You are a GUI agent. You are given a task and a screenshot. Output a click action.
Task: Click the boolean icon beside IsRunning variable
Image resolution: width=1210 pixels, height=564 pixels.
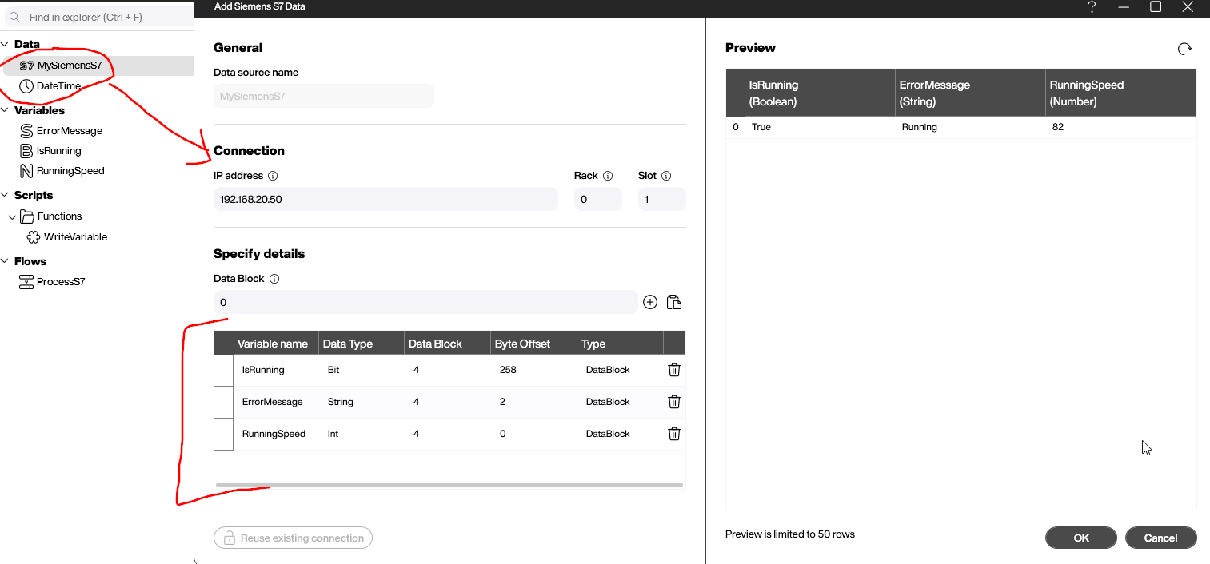point(26,150)
